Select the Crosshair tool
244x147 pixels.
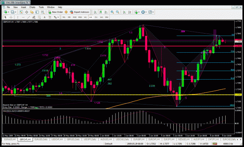coord(11,17)
